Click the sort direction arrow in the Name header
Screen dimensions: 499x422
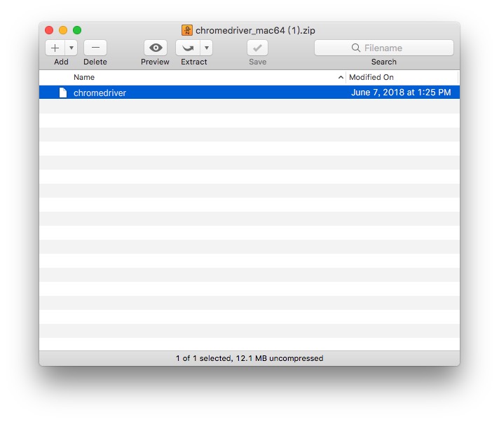(341, 77)
